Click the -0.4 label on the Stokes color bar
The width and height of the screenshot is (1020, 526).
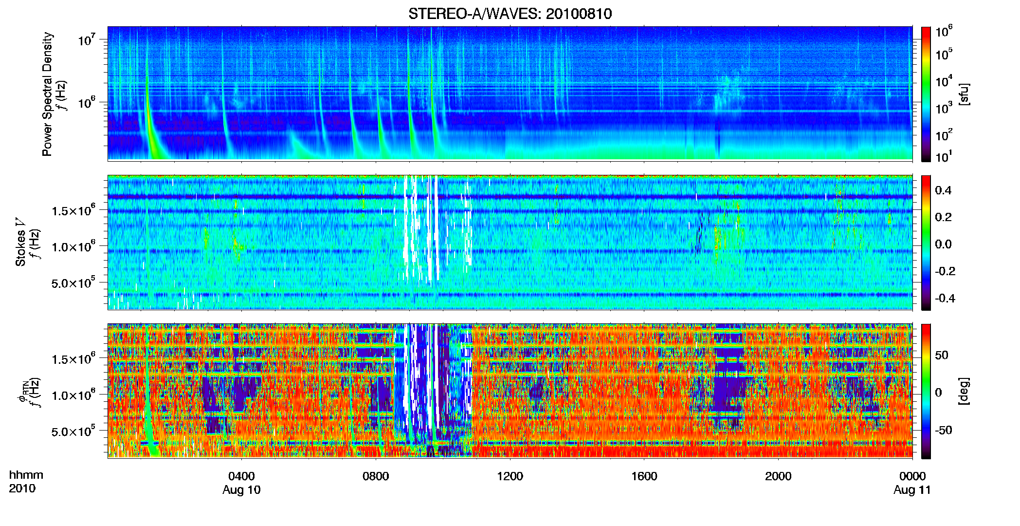tap(946, 298)
